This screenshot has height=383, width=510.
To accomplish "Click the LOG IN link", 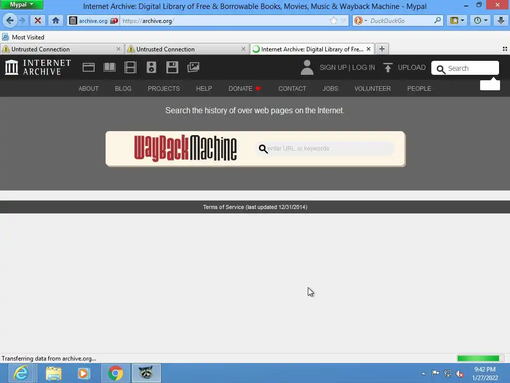I will coord(363,67).
